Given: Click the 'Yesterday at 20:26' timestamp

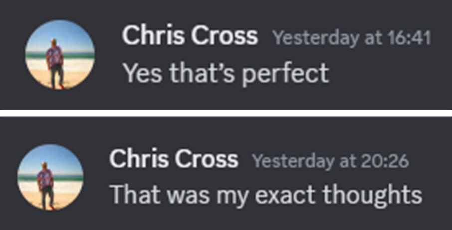Looking at the screenshot, I should click(330, 161).
